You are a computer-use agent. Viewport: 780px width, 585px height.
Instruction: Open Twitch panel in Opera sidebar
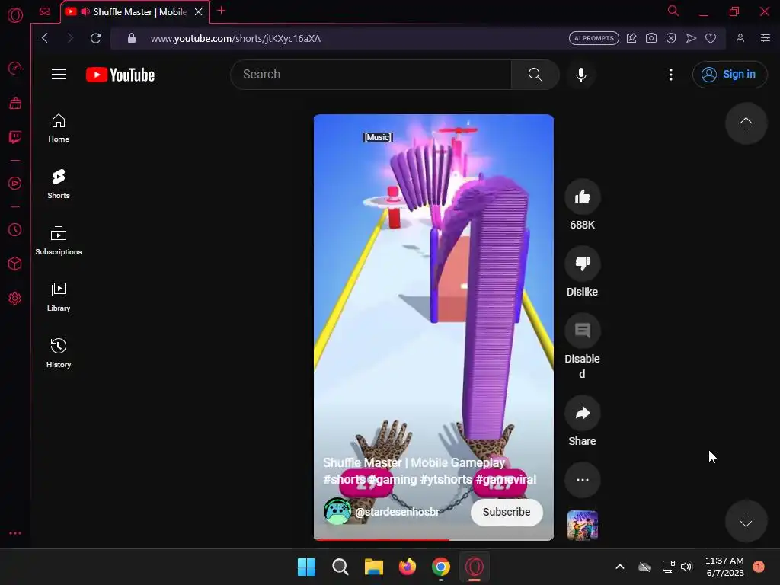(x=15, y=137)
